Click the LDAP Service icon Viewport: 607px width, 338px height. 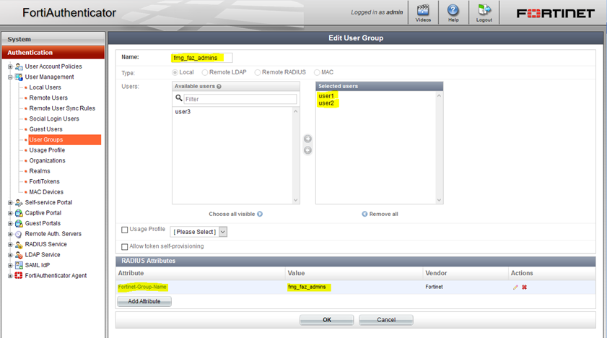pos(19,255)
